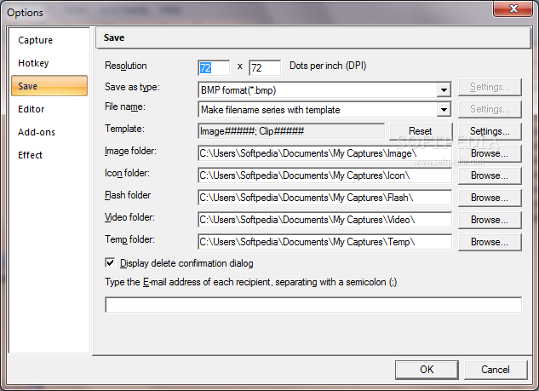The image size is (539, 391).
Task: Click the Flash folder path field
Action: pos(324,198)
